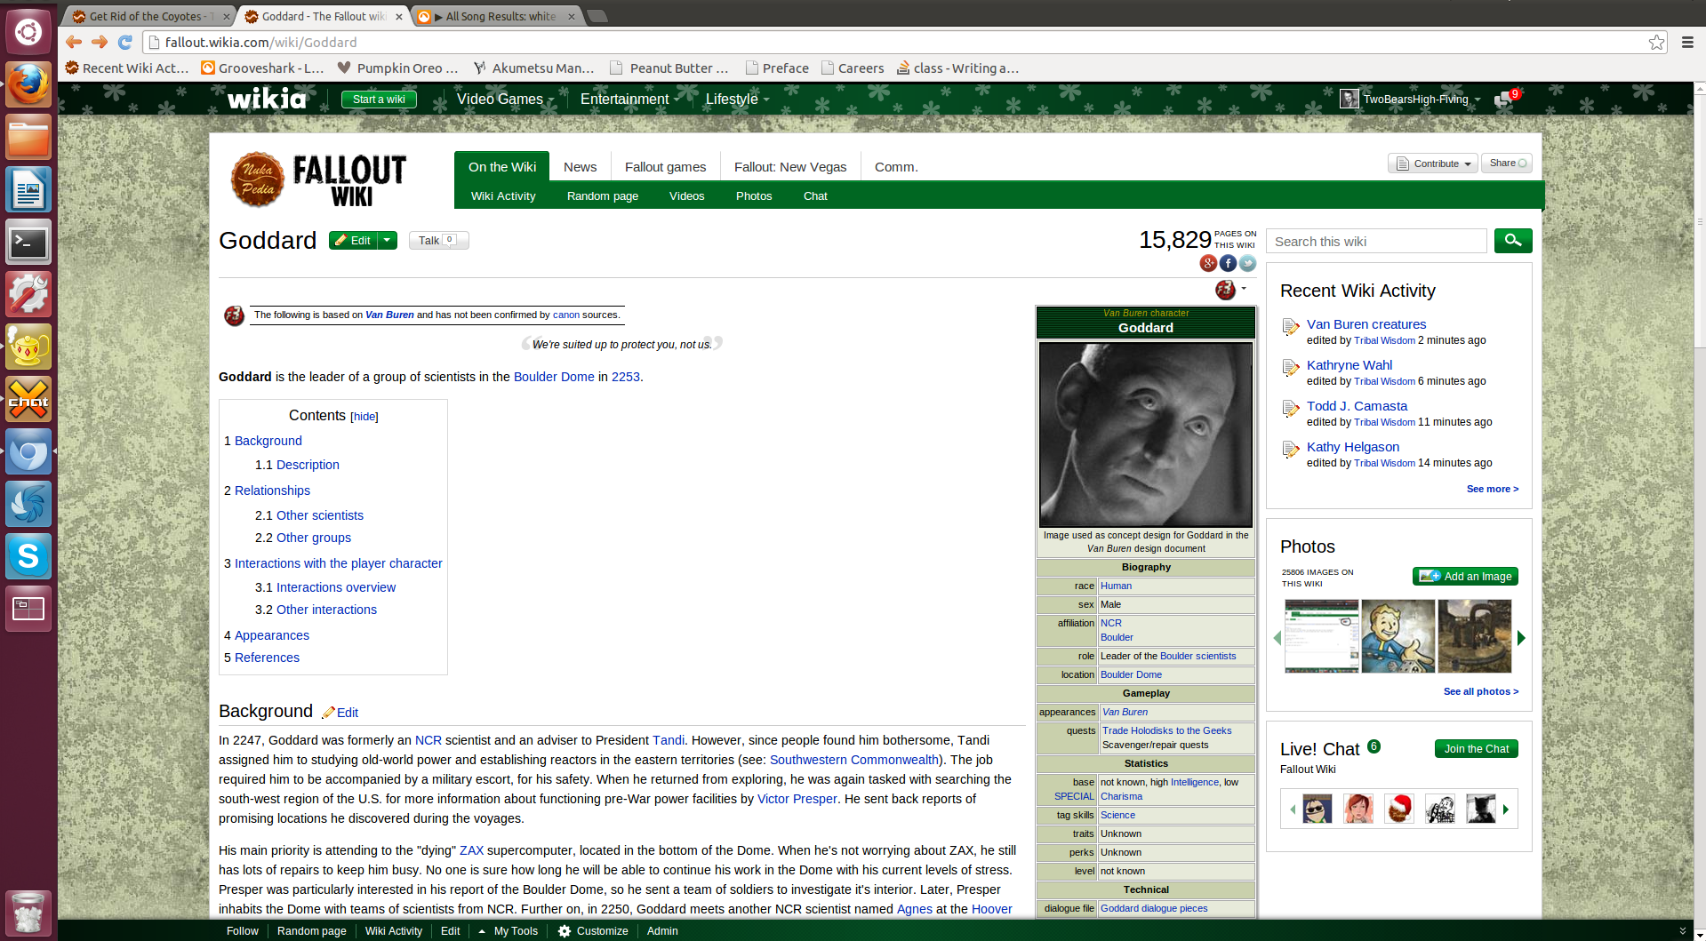This screenshot has width=1706, height=941.
Task: Click the browser back arrow
Action: tap(74, 42)
